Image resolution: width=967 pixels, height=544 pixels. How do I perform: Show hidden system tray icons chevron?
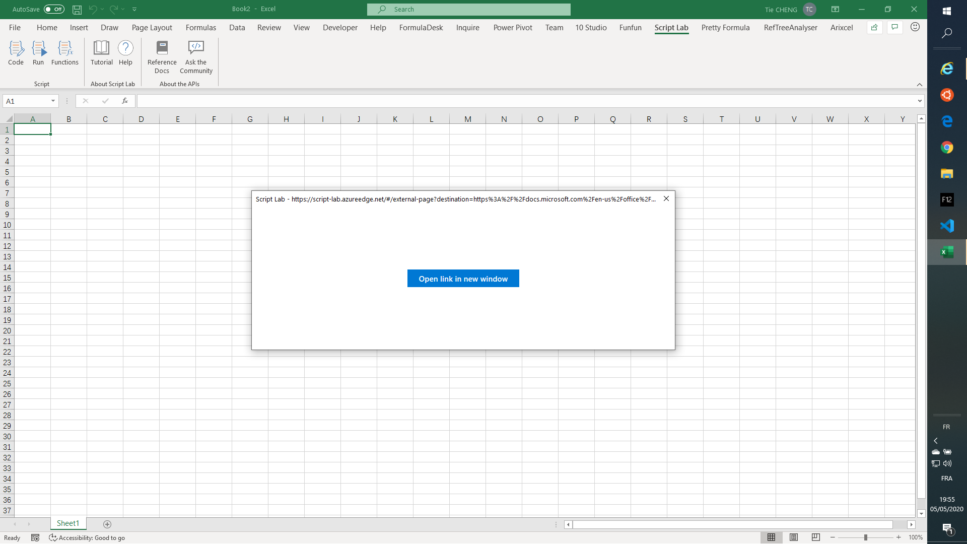[936, 441]
